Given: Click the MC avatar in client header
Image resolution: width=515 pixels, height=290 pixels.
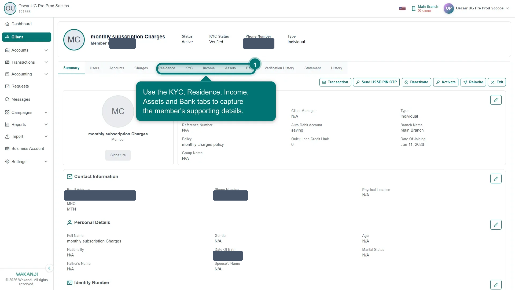Looking at the screenshot, I should (x=74, y=40).
